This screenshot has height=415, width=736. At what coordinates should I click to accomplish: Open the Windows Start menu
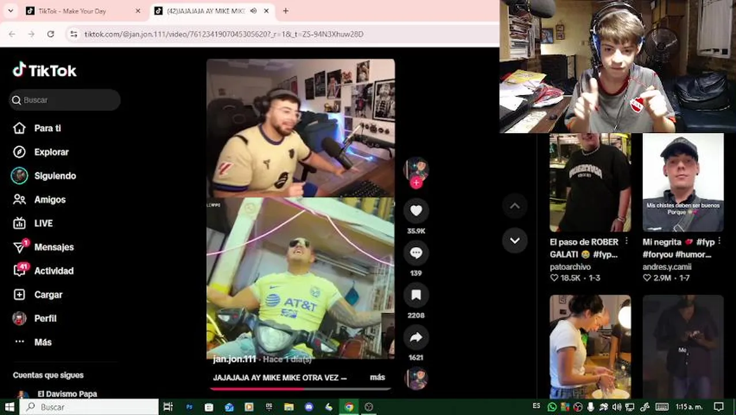tap(10, 407)
